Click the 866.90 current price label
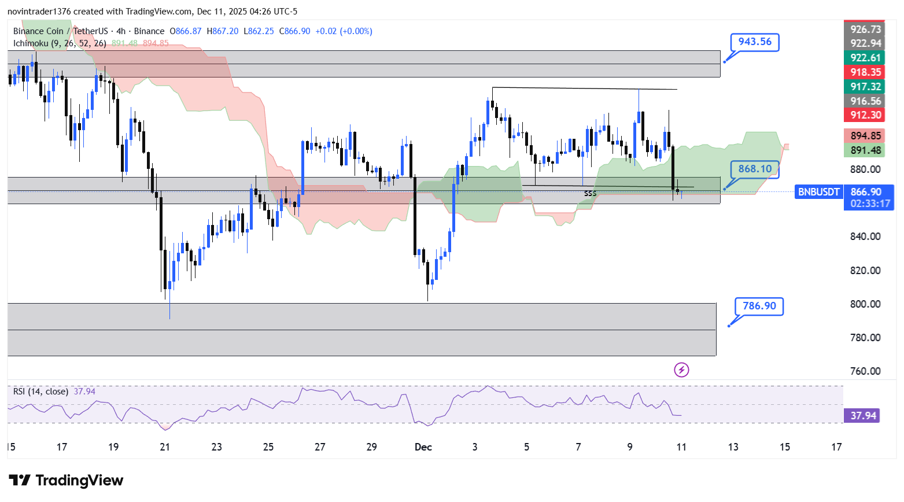This screenshot has width=904, height=502. (866, 192)
